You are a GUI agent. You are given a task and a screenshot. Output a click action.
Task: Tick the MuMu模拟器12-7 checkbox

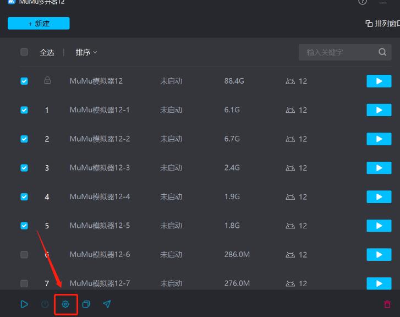tap(24, 283)
